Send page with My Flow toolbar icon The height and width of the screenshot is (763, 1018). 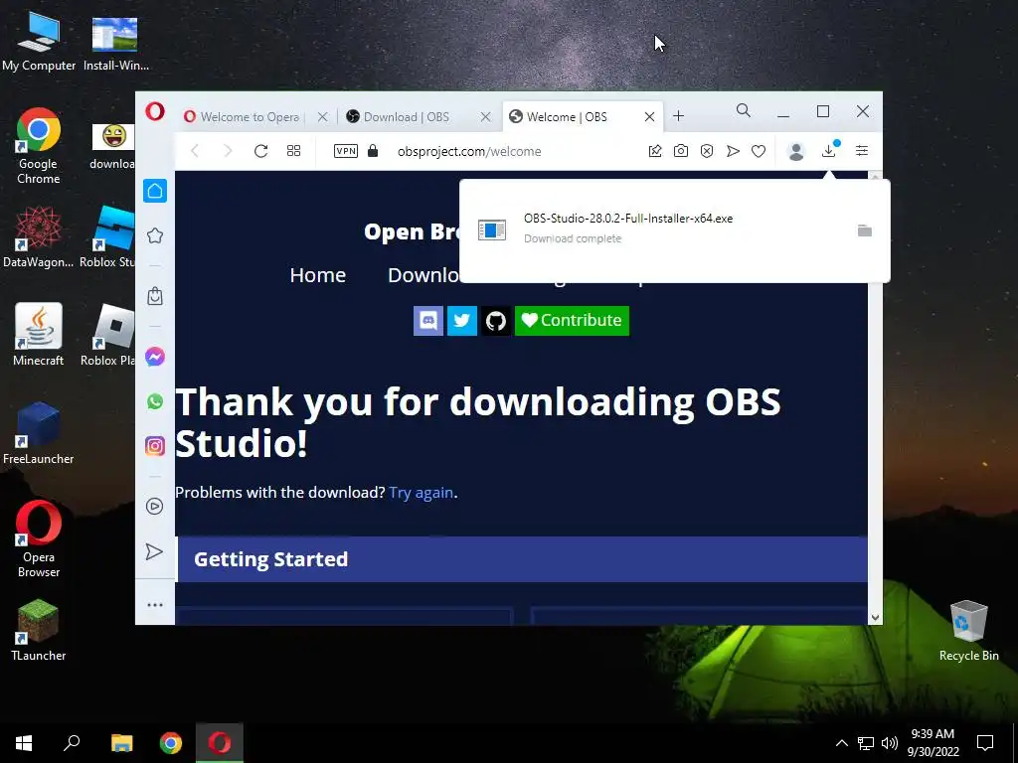click(x=733, y=151)
